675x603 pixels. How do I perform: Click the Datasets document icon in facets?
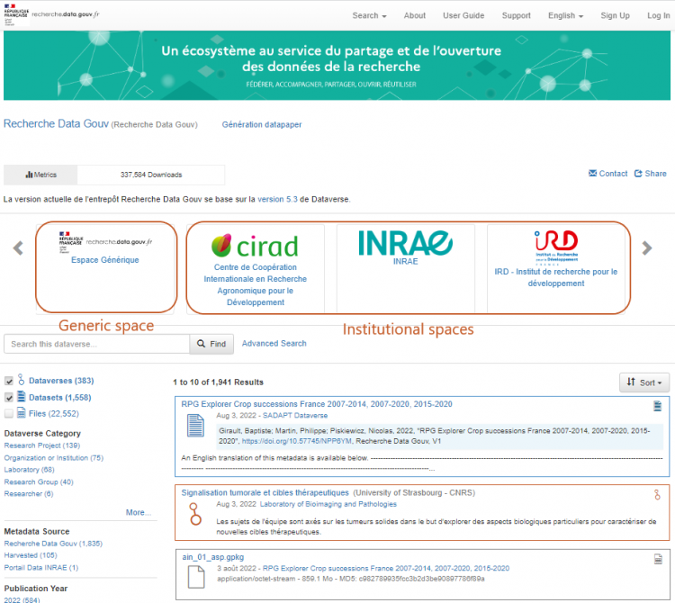21,397
